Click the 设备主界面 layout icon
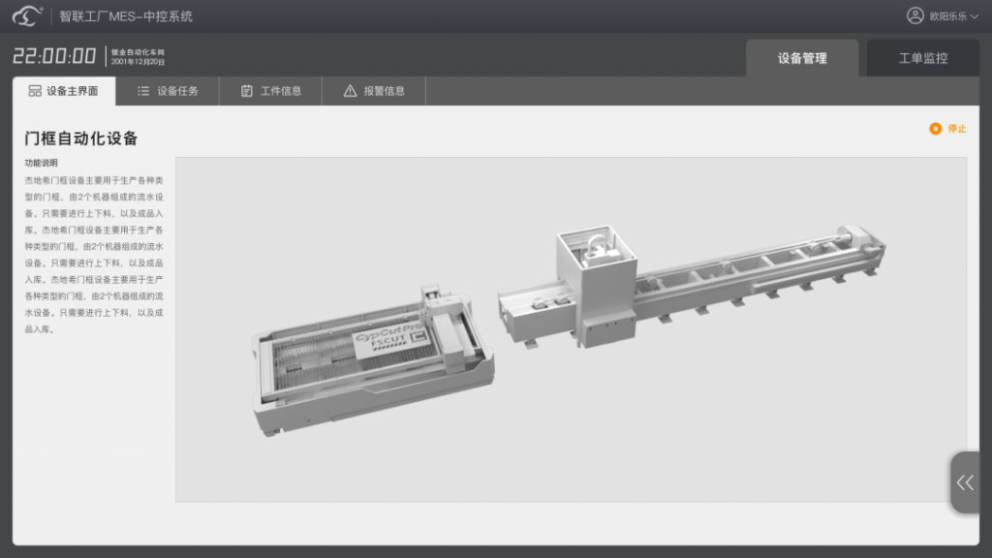 pyautogui.click(x=35, y=91)
